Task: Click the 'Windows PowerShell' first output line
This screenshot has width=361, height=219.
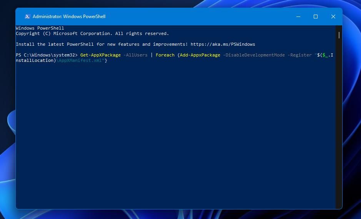Action: tap(40, 28)
